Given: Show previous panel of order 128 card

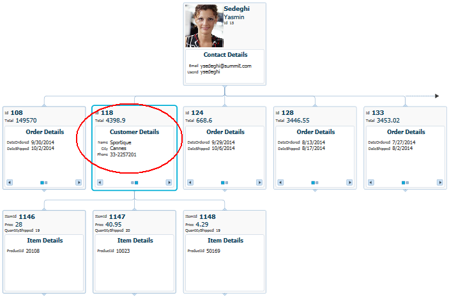Looking at the screenshot, I should (x=280, y=183).
